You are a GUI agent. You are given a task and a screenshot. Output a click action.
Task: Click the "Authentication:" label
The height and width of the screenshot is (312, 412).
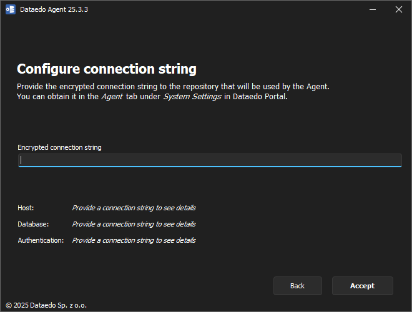(41, 241)
